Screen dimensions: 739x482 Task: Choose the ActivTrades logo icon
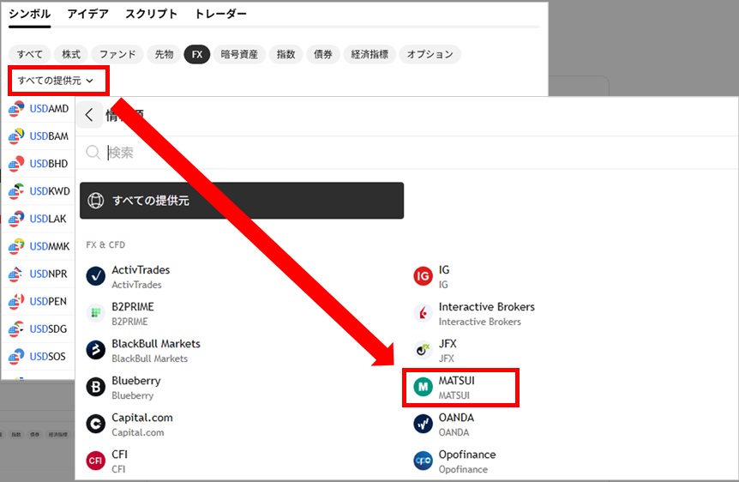(x=96, y=276)
